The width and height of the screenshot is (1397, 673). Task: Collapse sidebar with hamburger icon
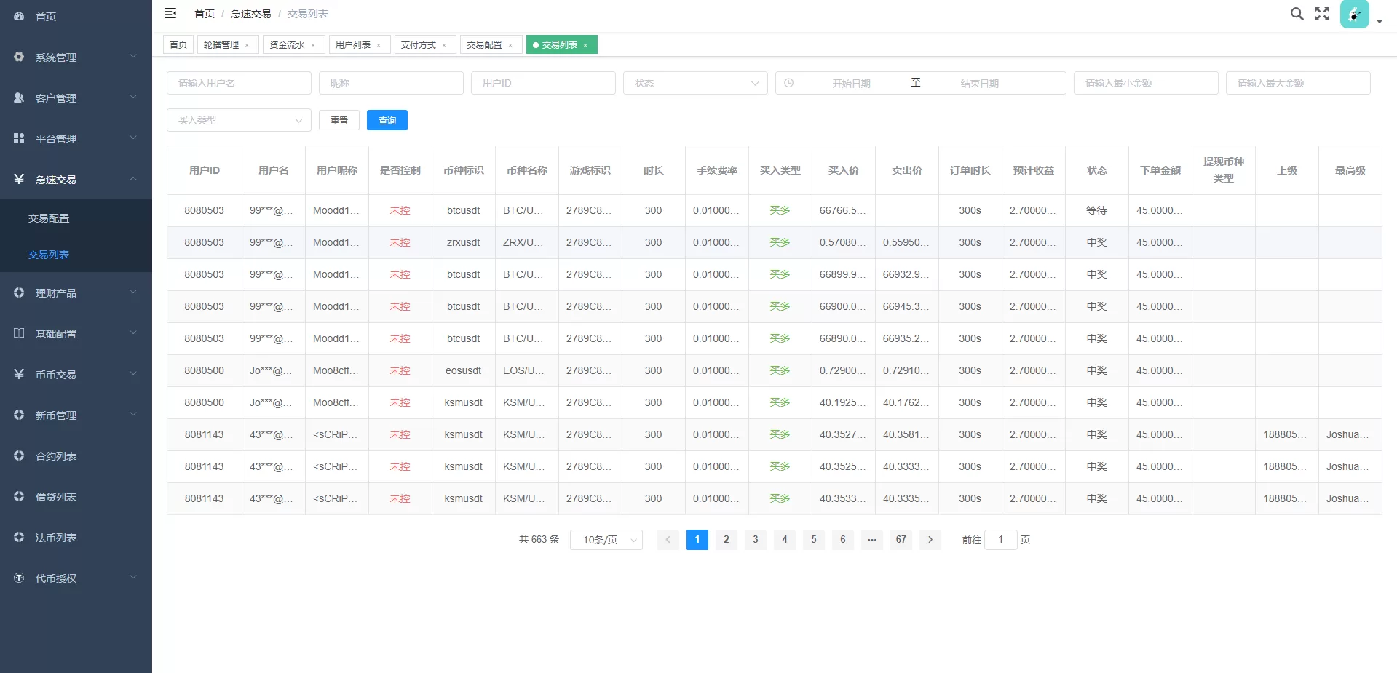point(170,13)
